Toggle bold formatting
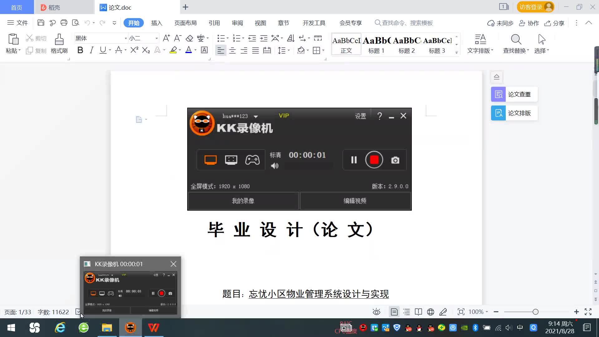This screenshot has height=337, width=599. [80, 50]
